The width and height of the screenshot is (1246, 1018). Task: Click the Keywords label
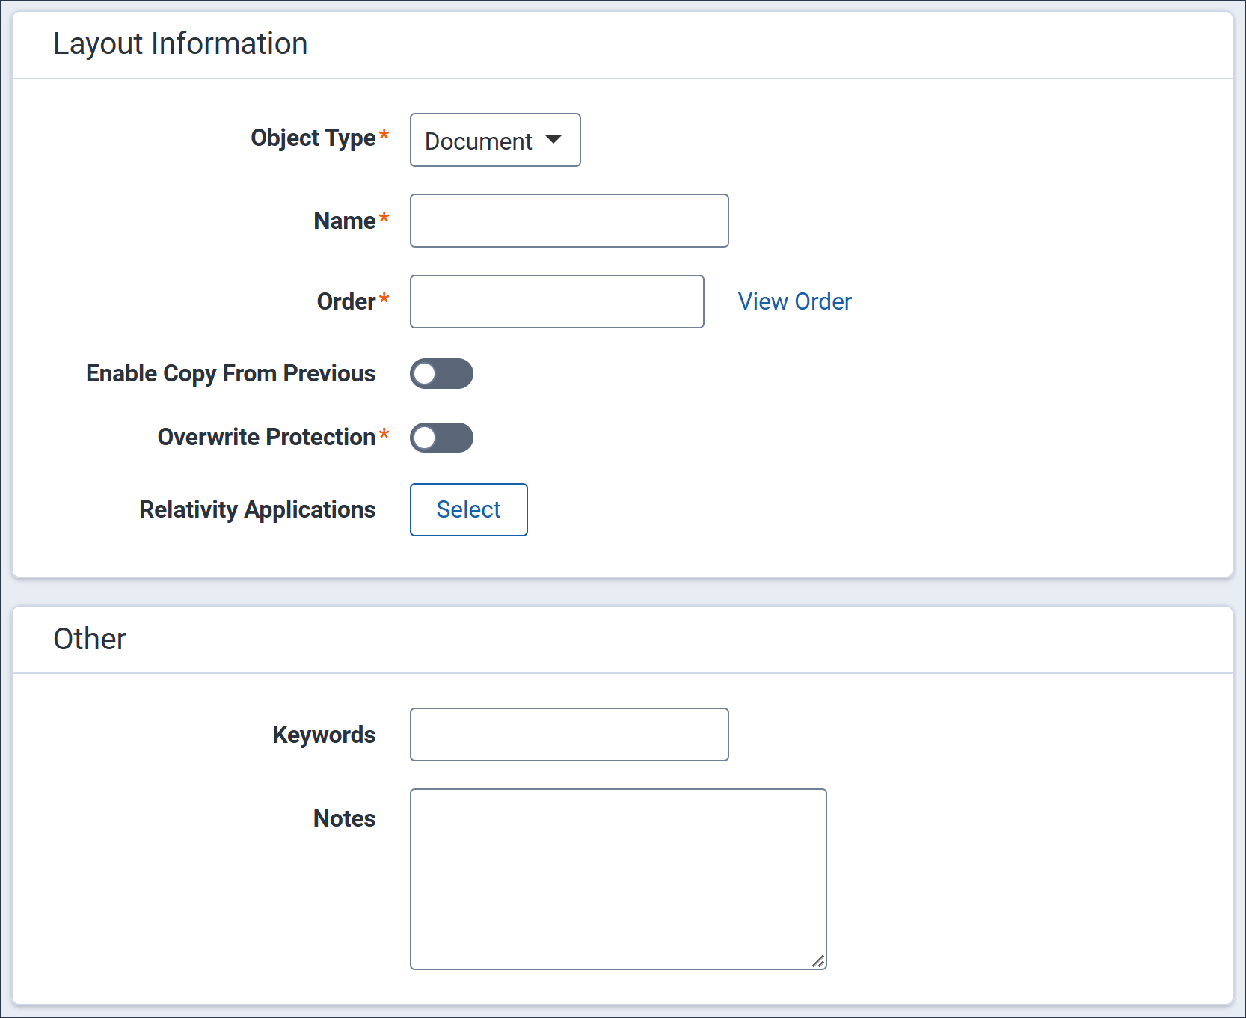tap(324, 735)
